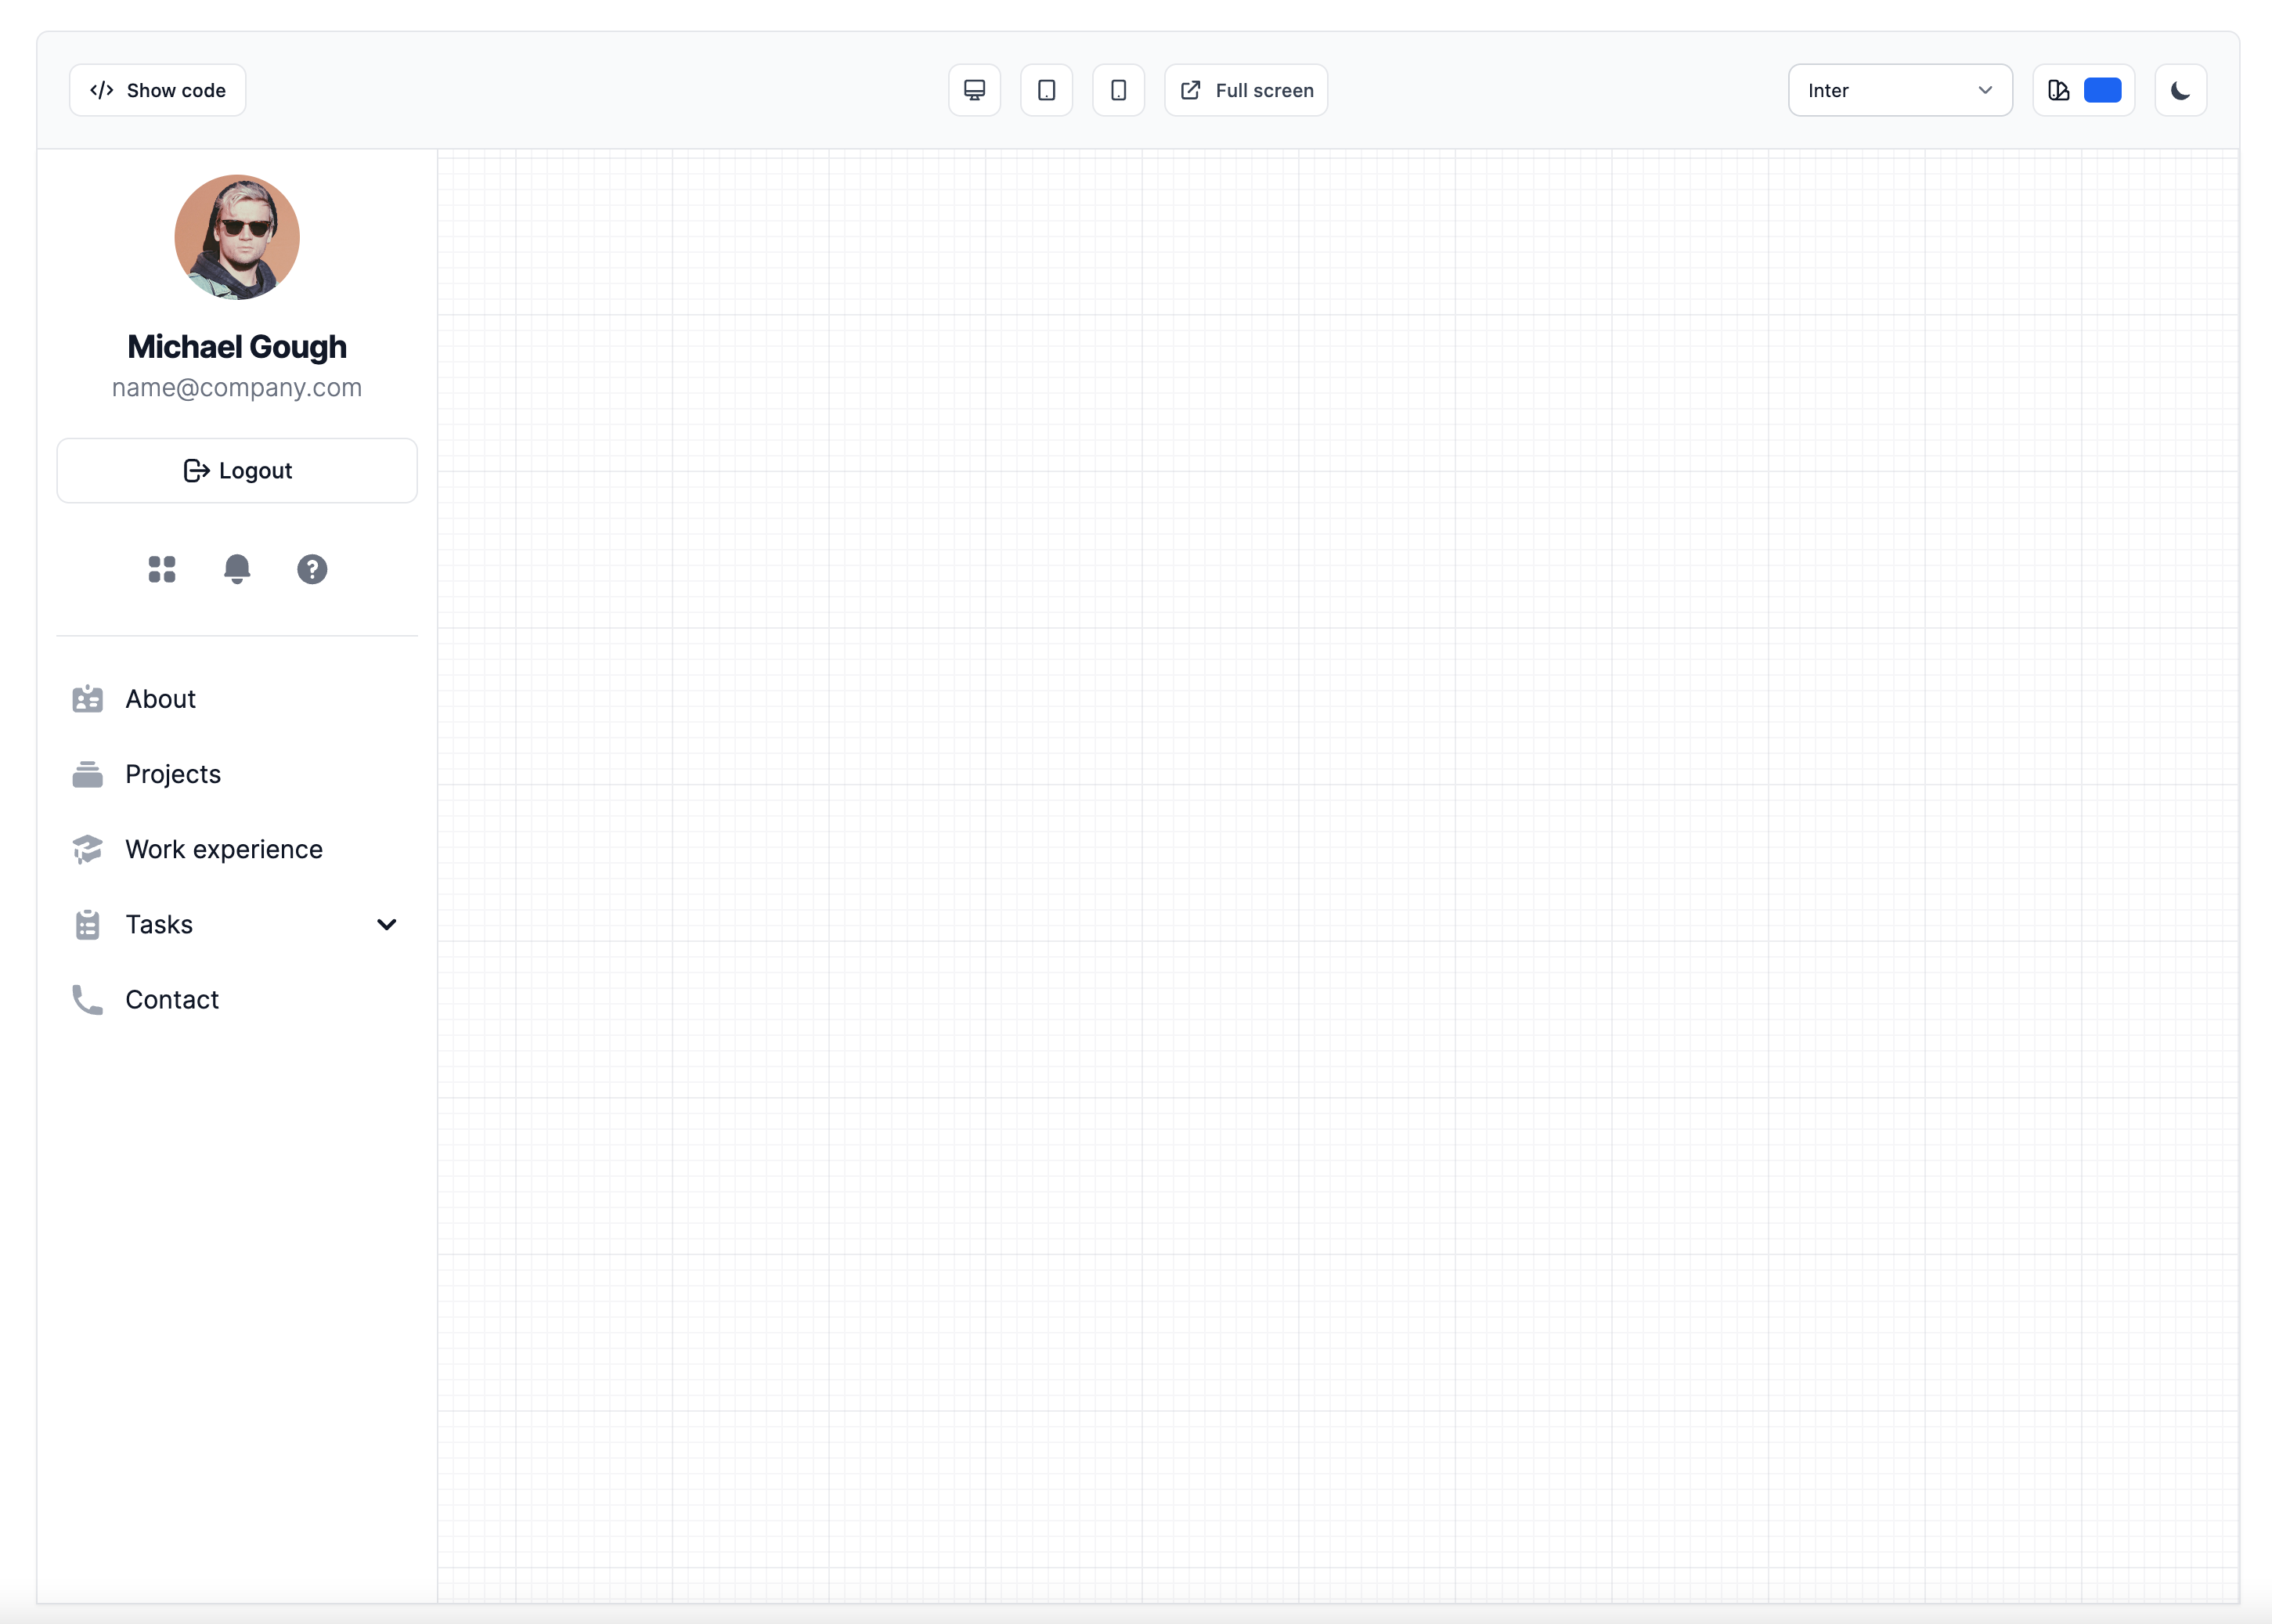Open the Inter font dropdown
This screenshot has height=1624, width=2272.
[1899, 90]
